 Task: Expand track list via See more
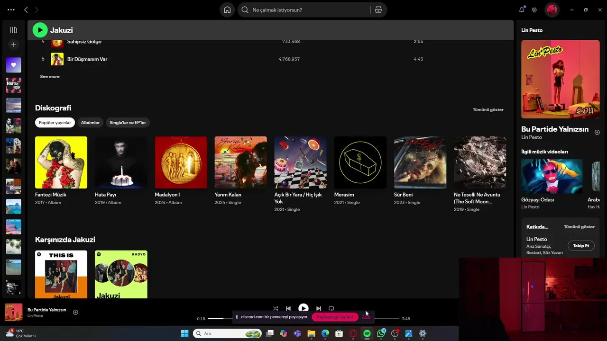pos(50,76)
